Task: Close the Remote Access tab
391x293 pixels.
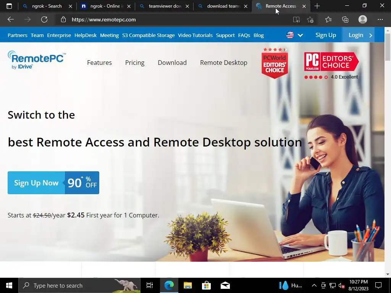Action: tap(304, 6)
